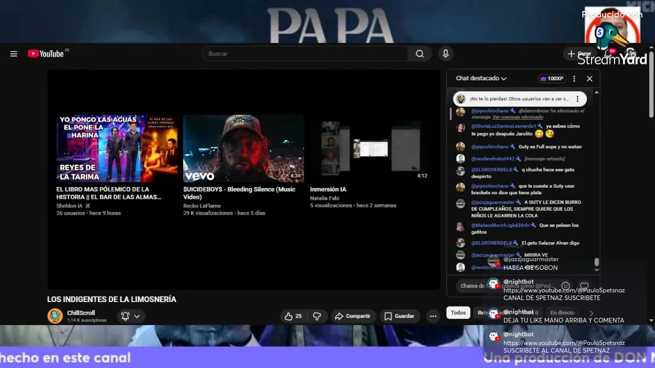
Task: Open chat panel three-dot options
Action: click(x=574, y=79)
